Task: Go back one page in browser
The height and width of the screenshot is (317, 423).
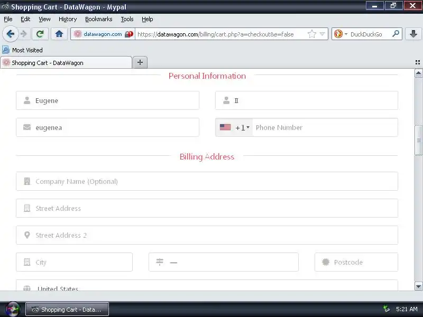Action: (10, 34)
